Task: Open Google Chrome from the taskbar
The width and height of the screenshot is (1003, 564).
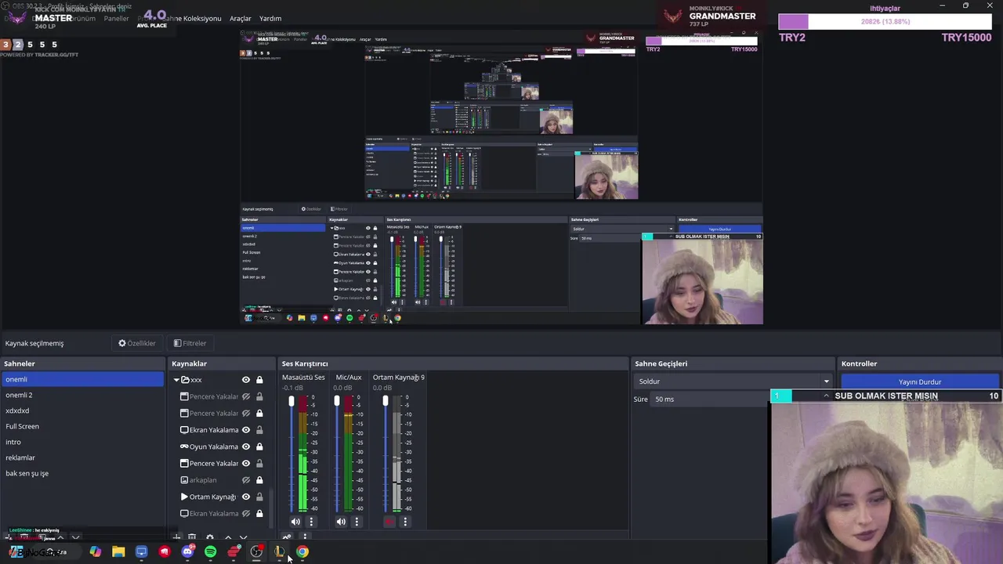Action: pyautogui.click(x=302, y=552)
